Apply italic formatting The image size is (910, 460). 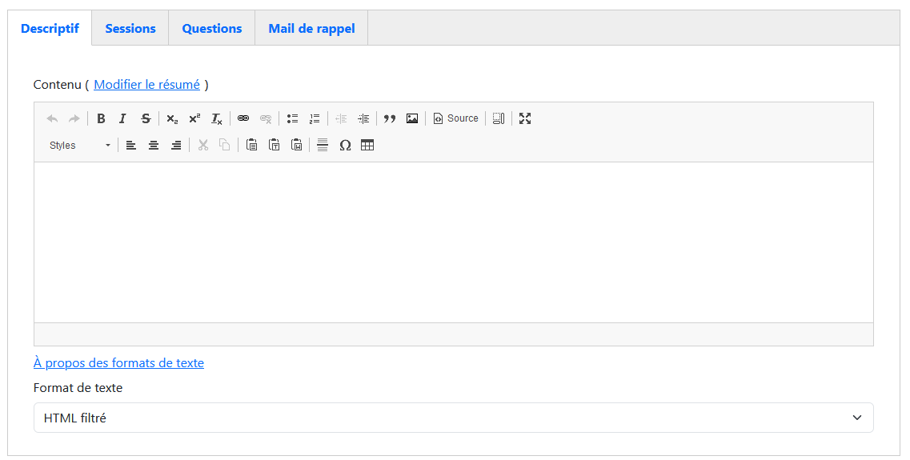pos(122,118)
